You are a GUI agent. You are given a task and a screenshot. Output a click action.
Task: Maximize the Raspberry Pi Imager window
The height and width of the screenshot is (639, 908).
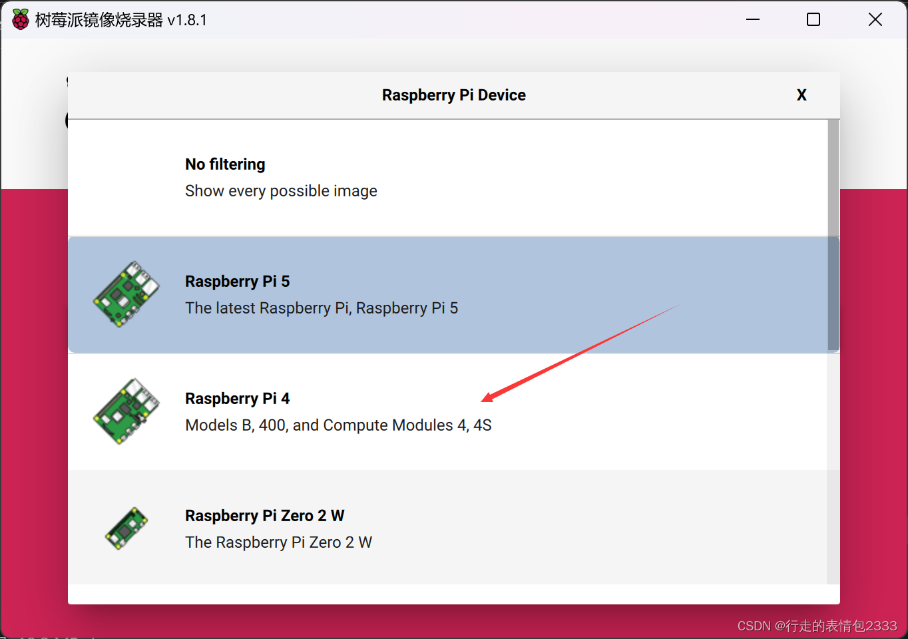[813, 19]
